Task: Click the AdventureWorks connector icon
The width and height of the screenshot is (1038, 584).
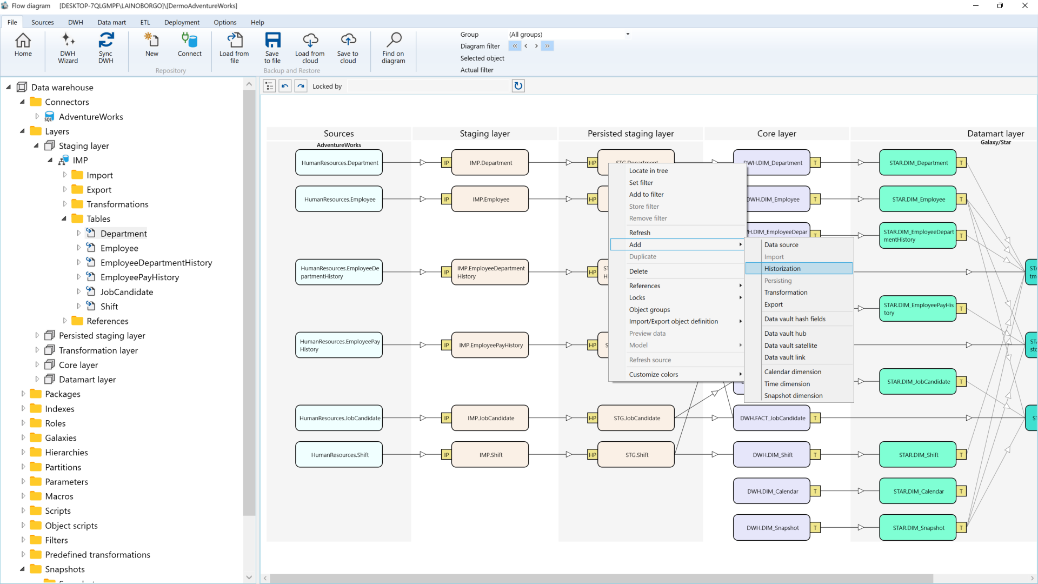Action: click(49, 117)
